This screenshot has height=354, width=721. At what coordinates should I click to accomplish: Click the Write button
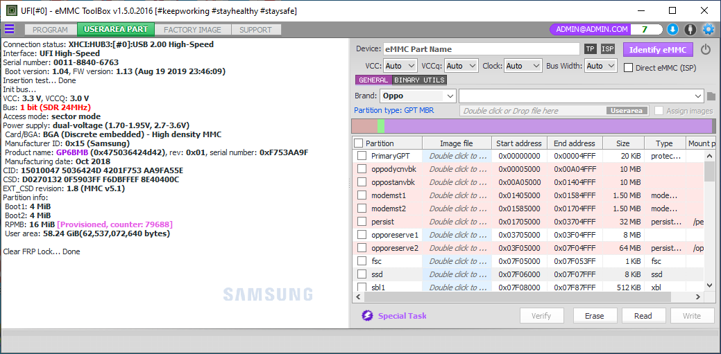pyautogui.click(x=692, y=316)
